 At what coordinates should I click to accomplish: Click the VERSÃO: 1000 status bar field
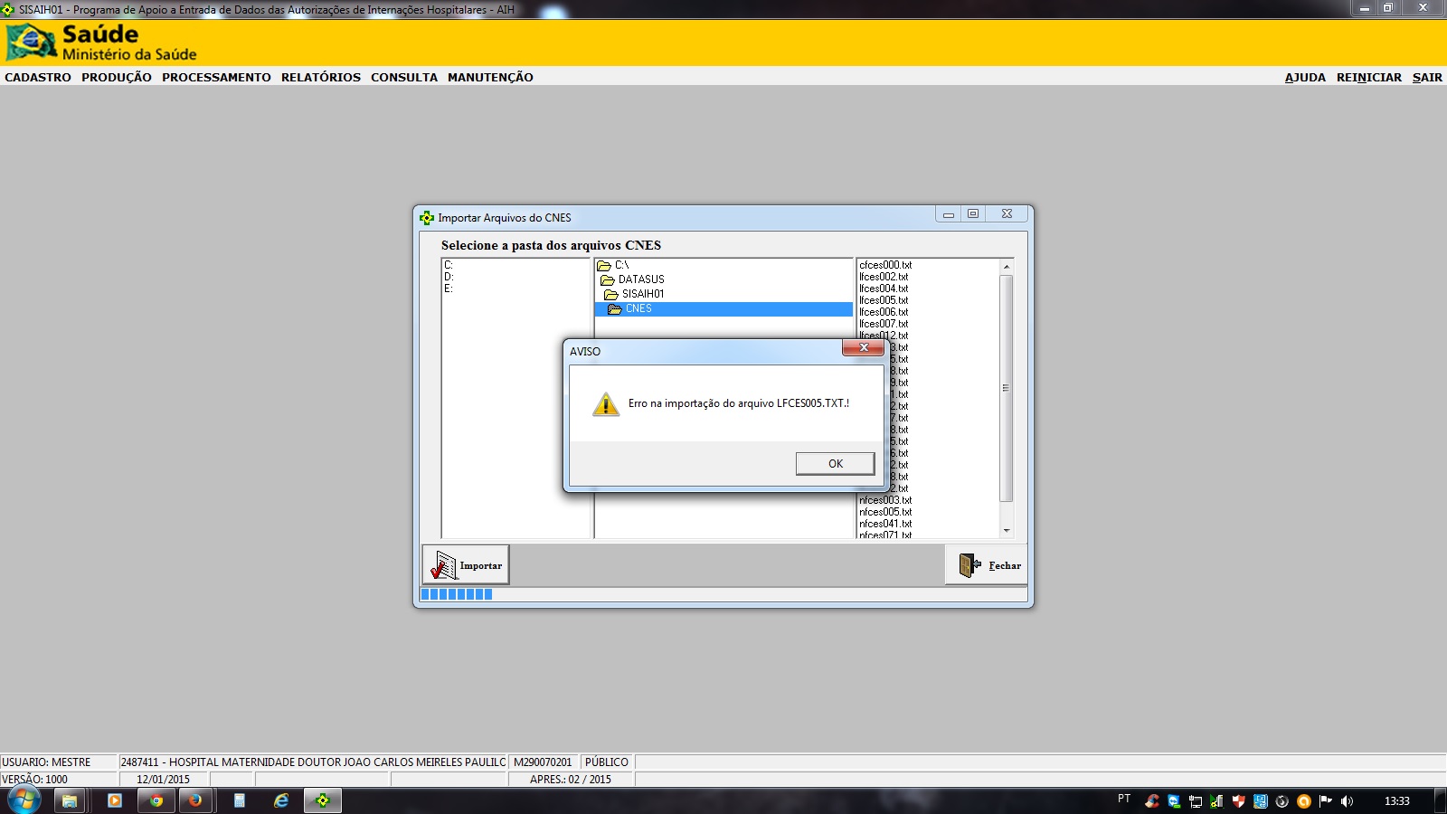[60, 780]
